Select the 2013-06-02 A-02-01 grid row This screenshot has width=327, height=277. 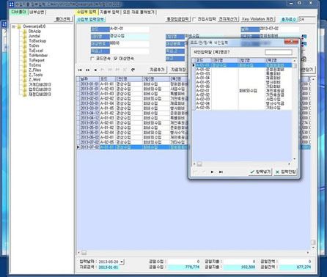193,137
